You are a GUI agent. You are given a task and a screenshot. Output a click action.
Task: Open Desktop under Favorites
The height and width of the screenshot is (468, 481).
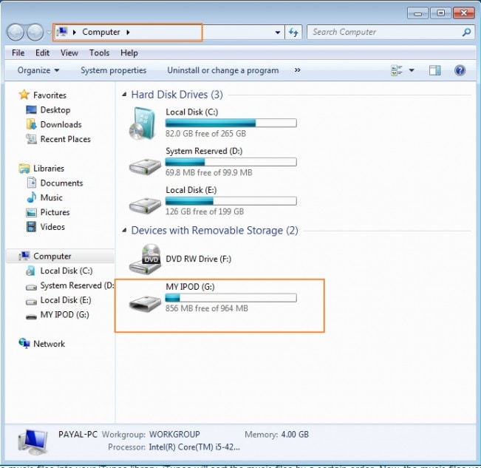(55, 110)
